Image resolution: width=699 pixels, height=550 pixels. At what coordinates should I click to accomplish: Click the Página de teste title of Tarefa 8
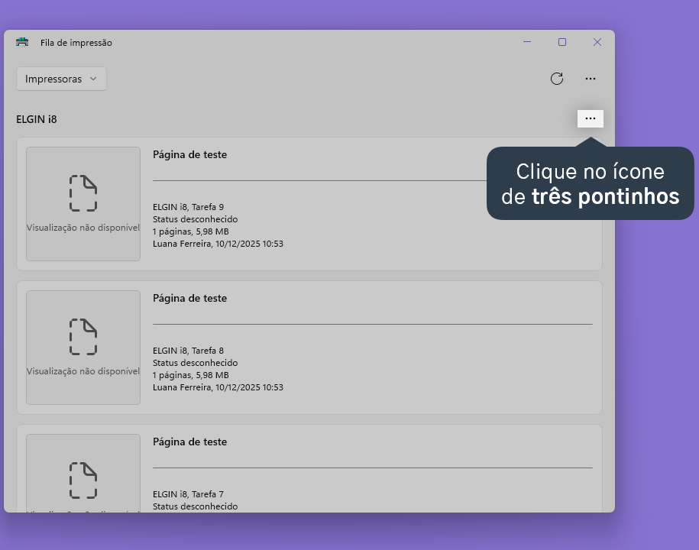point(190,298)
